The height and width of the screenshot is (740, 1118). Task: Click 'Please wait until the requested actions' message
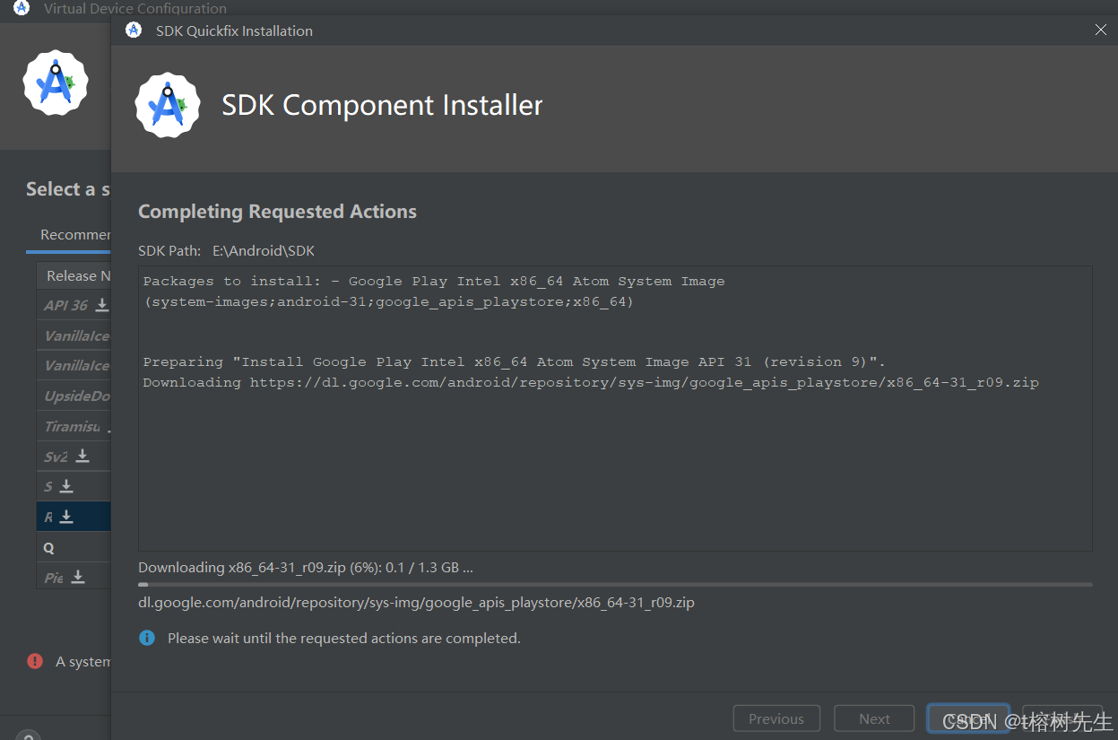[x=343, y=638]
